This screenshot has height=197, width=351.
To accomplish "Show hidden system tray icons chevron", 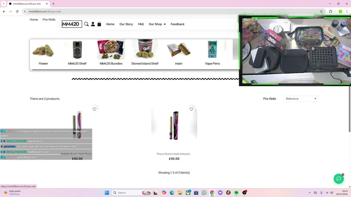I will click(310, 193).
